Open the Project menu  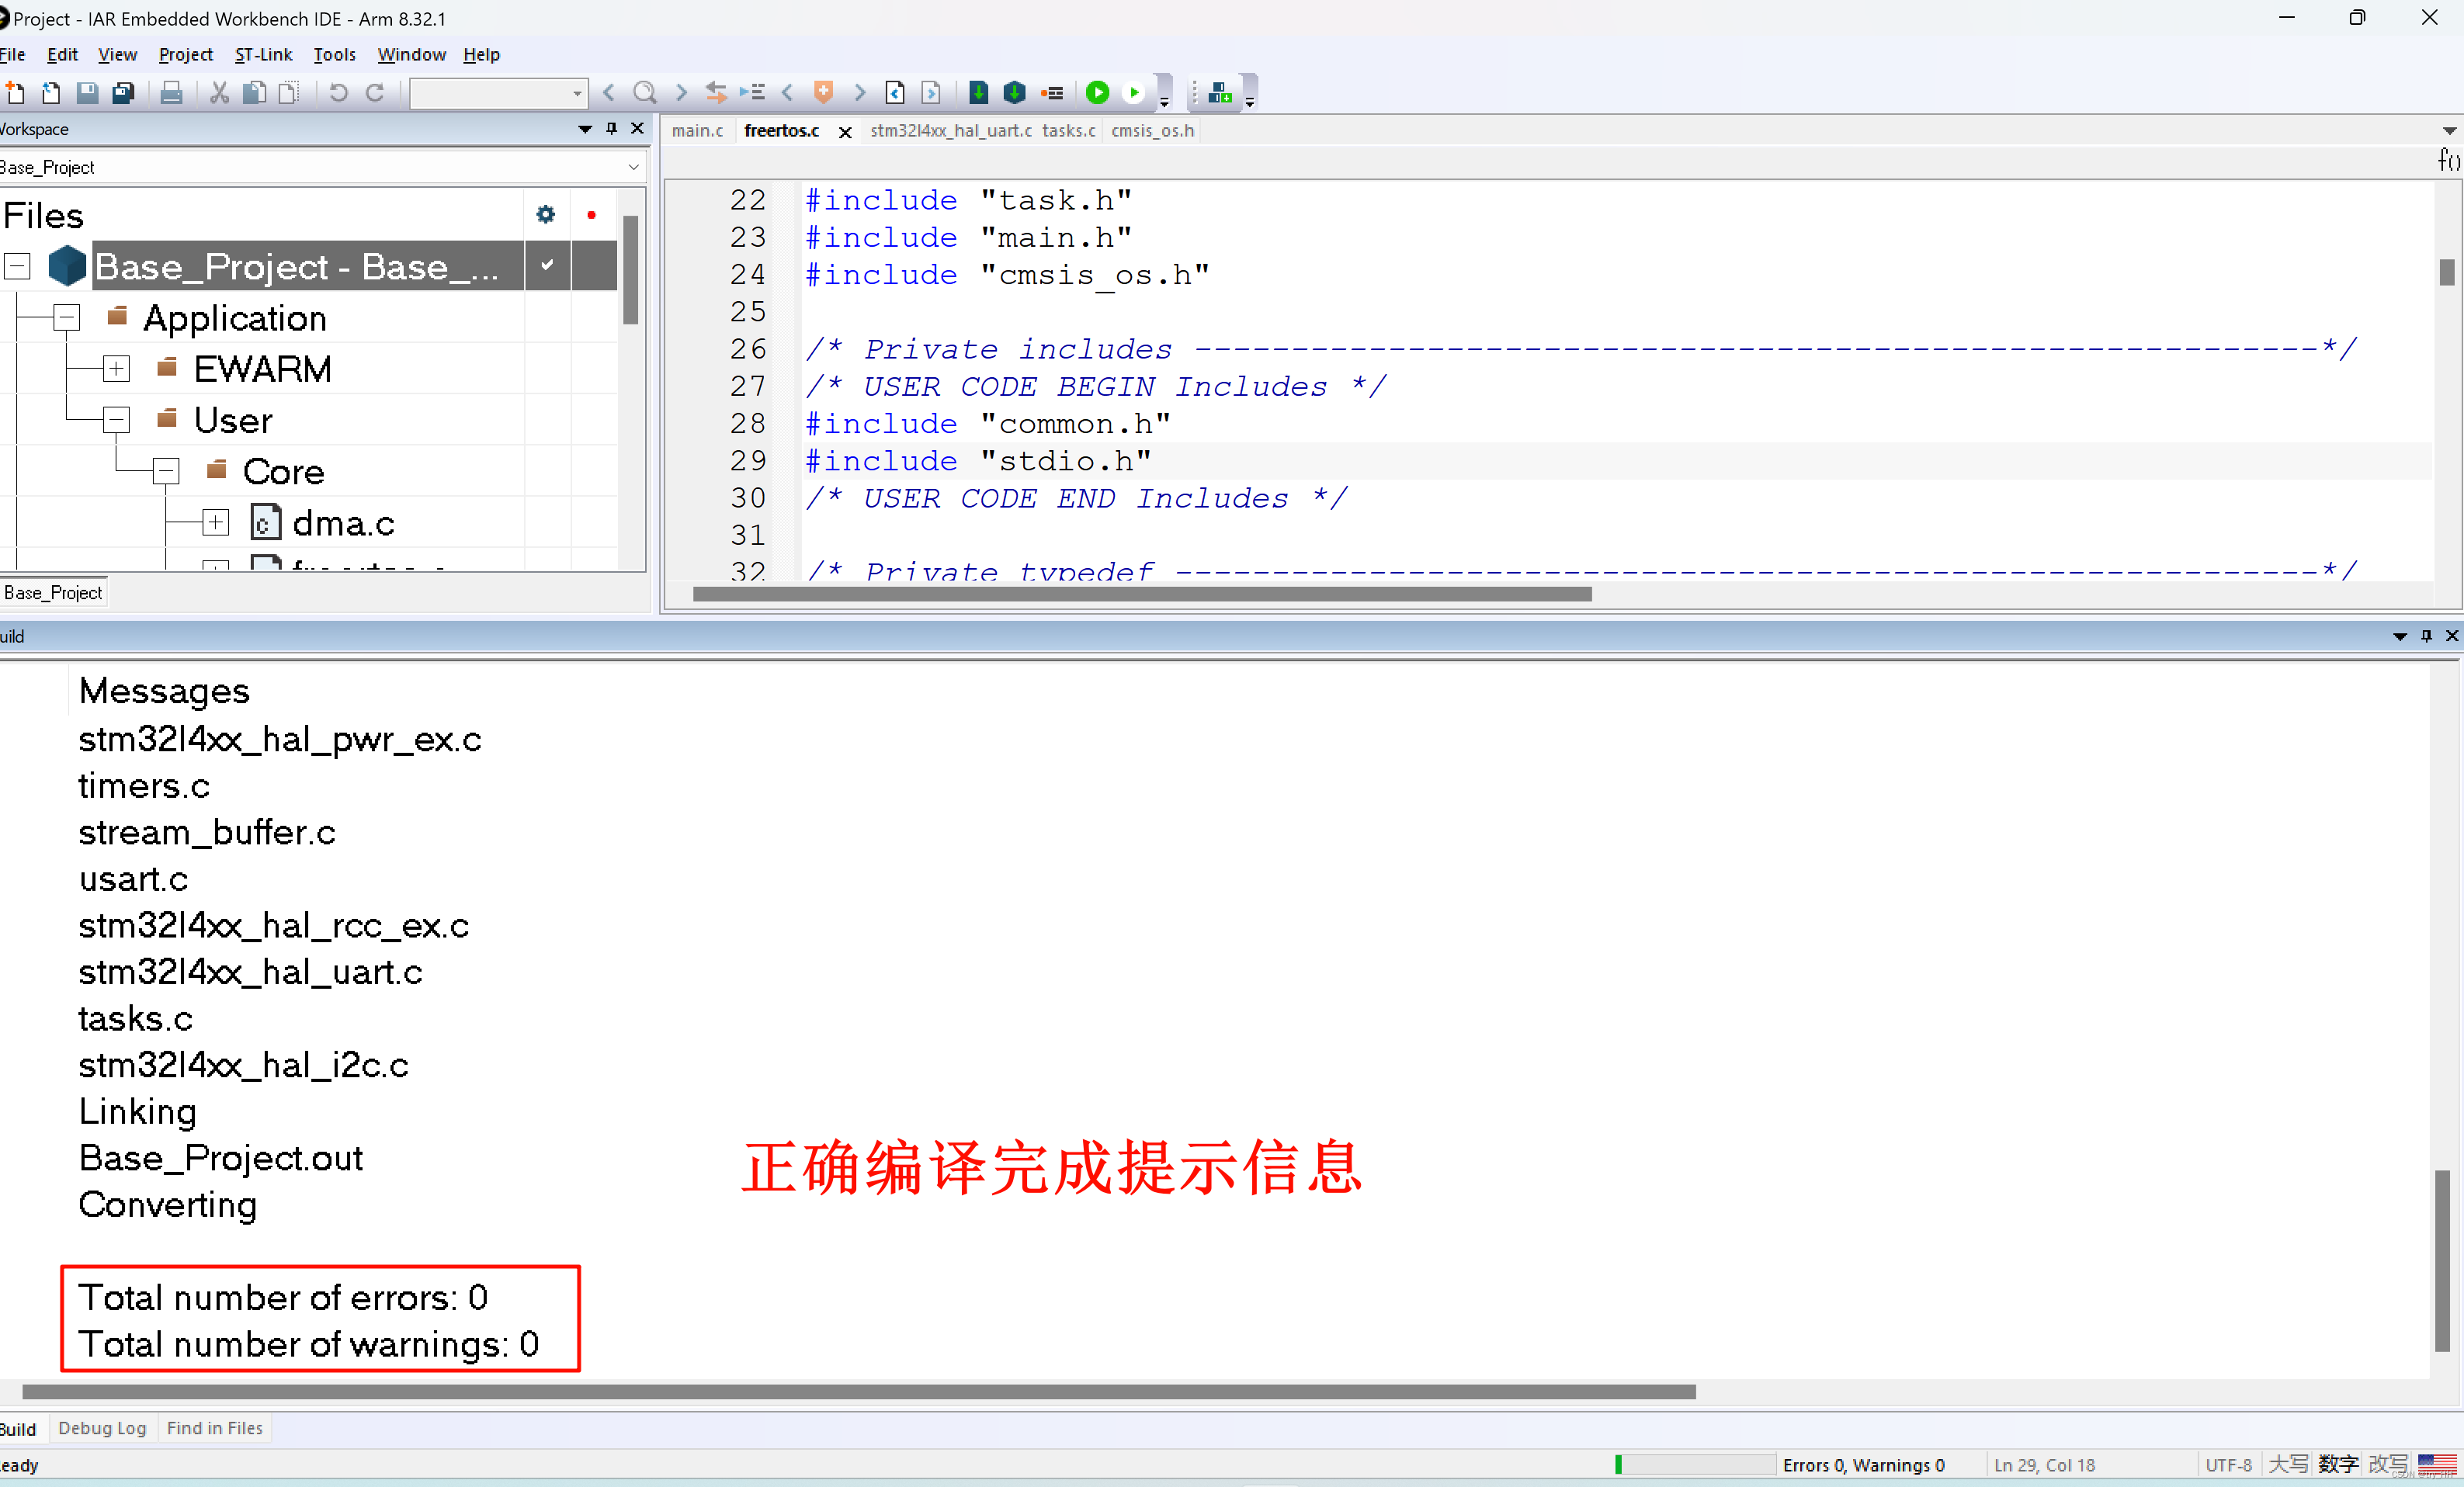coord(185,54)
